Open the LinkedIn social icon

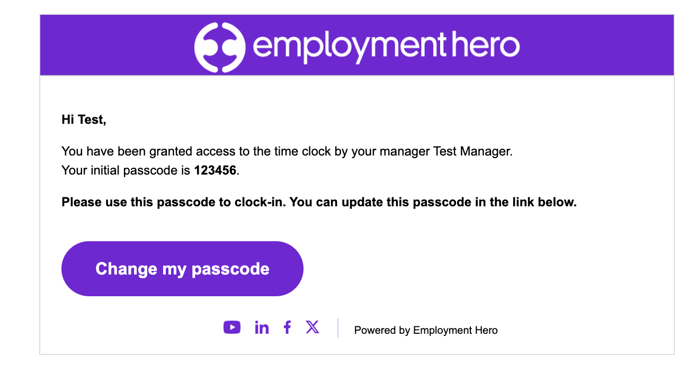(262, 327)
